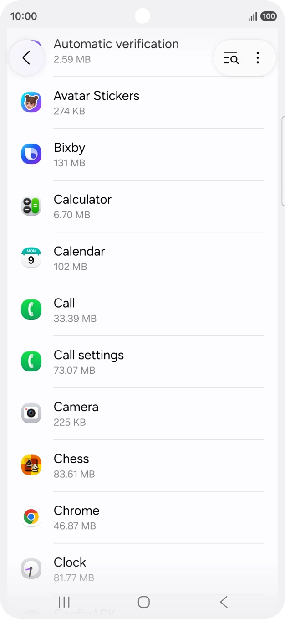Select the Calculator app icon
Image resolution: width=285 pixels, height=619 pixels.
pyautogui.click(x=31, y=206)
